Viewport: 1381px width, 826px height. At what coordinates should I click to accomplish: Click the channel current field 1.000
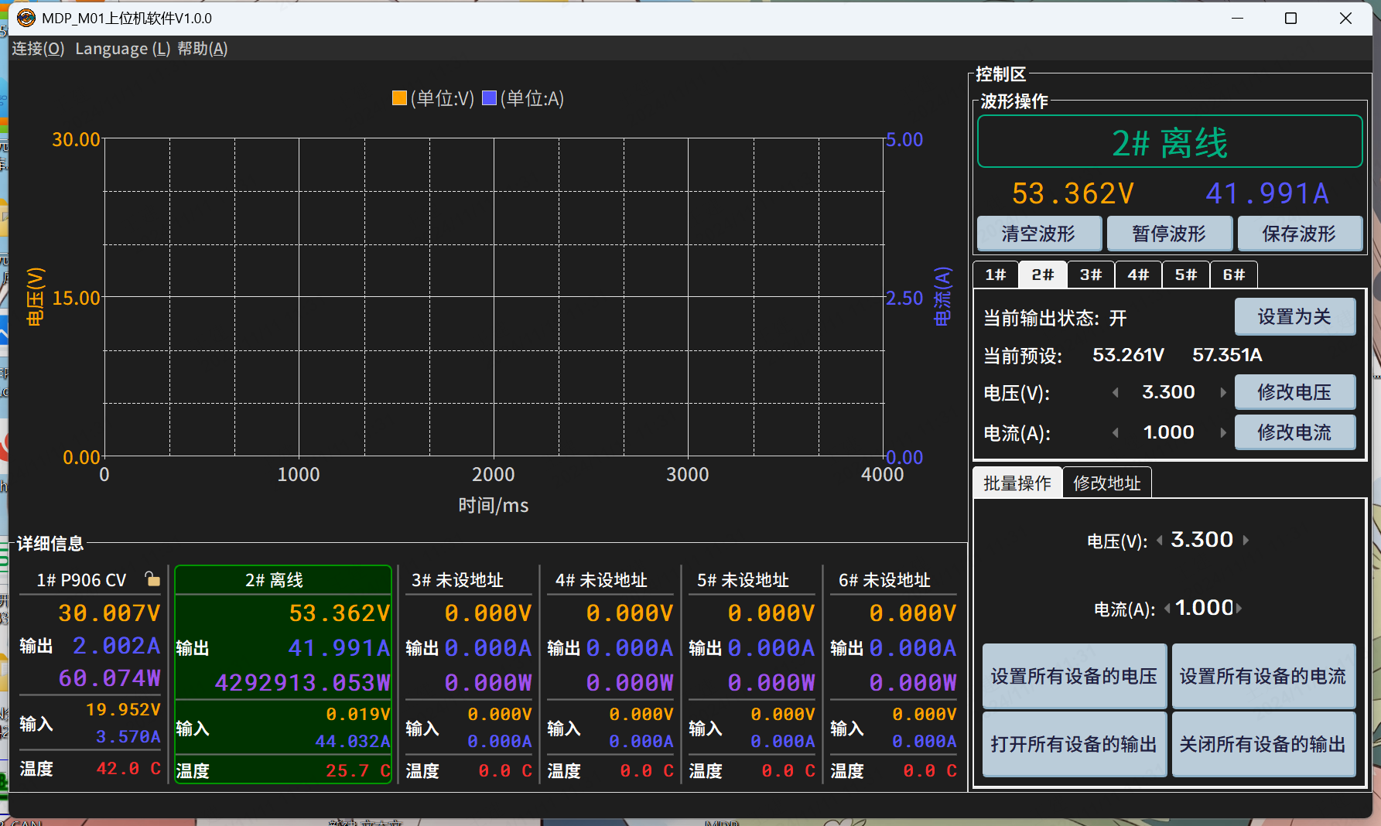pyautogui.click(x=1169, y=432)
